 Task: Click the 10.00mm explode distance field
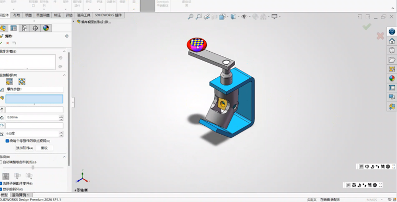pos(32,117)
